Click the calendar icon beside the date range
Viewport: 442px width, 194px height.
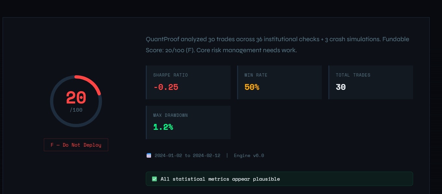point(149,155)
